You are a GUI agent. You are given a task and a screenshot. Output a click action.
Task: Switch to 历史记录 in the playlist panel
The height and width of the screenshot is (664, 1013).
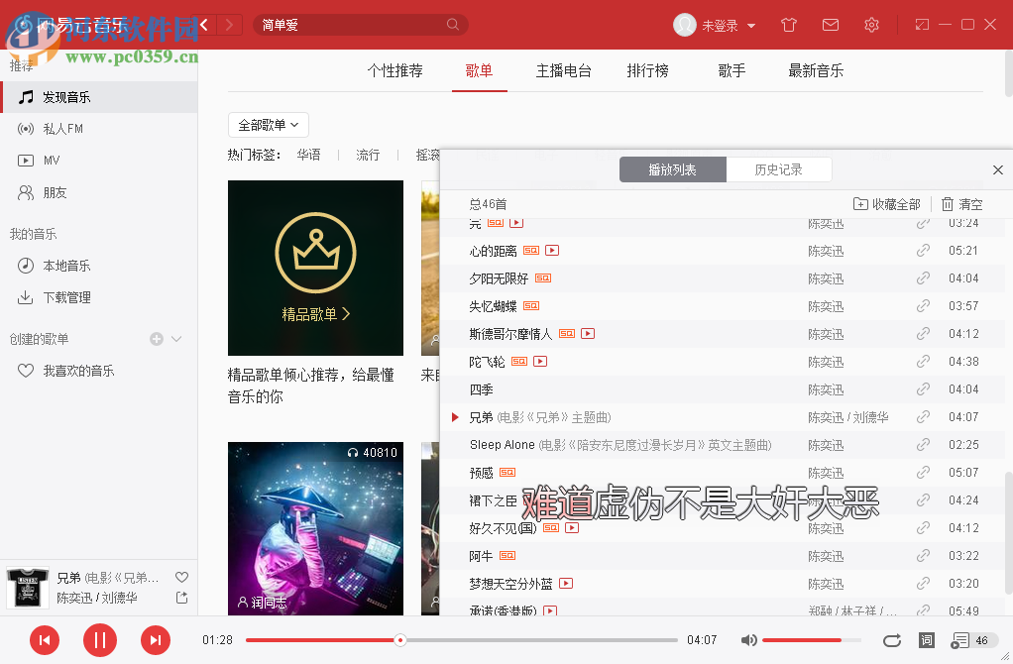(779, 168)
